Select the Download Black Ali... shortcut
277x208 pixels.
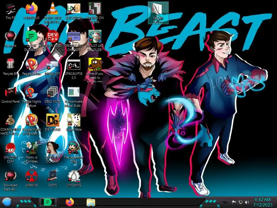click(11, 180)
